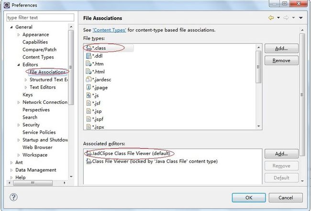Screen dimensions: 311x211
Task: Open the Search preference page
Action: [x=30, y=117]
